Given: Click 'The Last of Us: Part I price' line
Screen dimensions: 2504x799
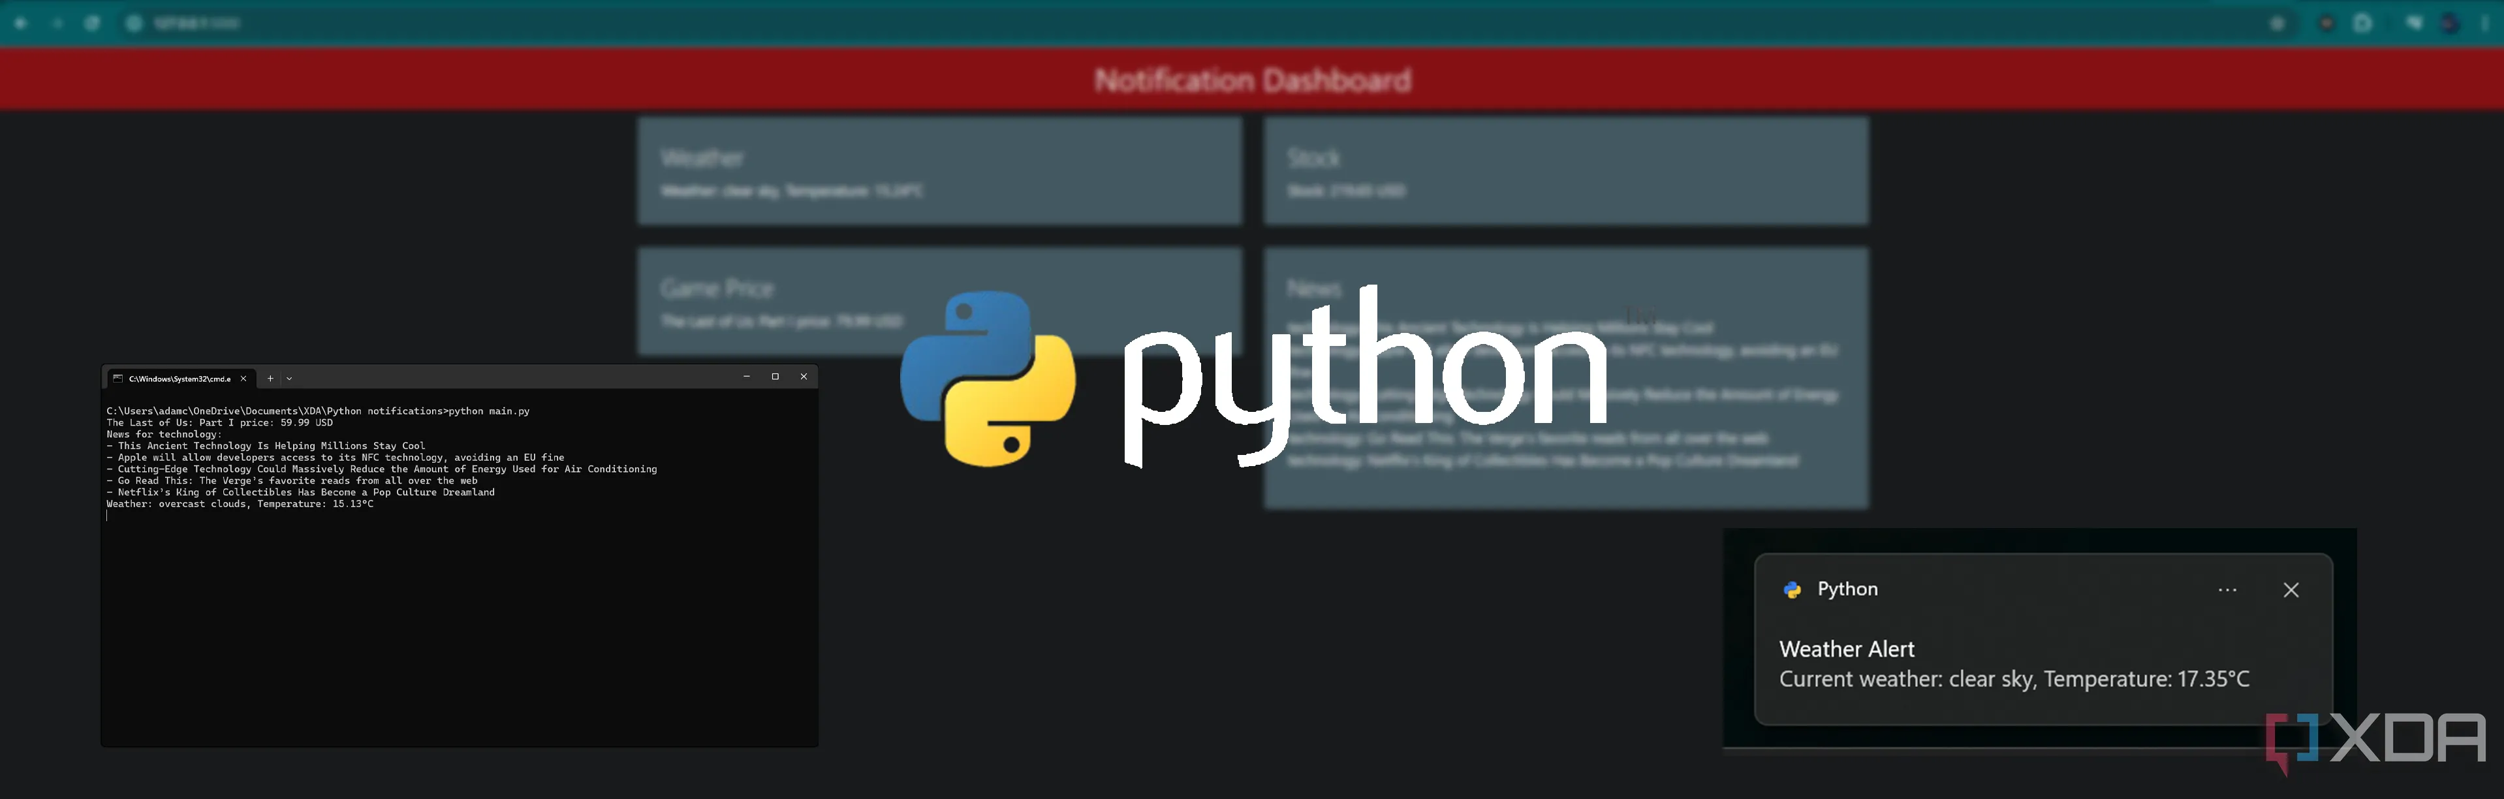Looking at the screenshot, I should [220, 423].
